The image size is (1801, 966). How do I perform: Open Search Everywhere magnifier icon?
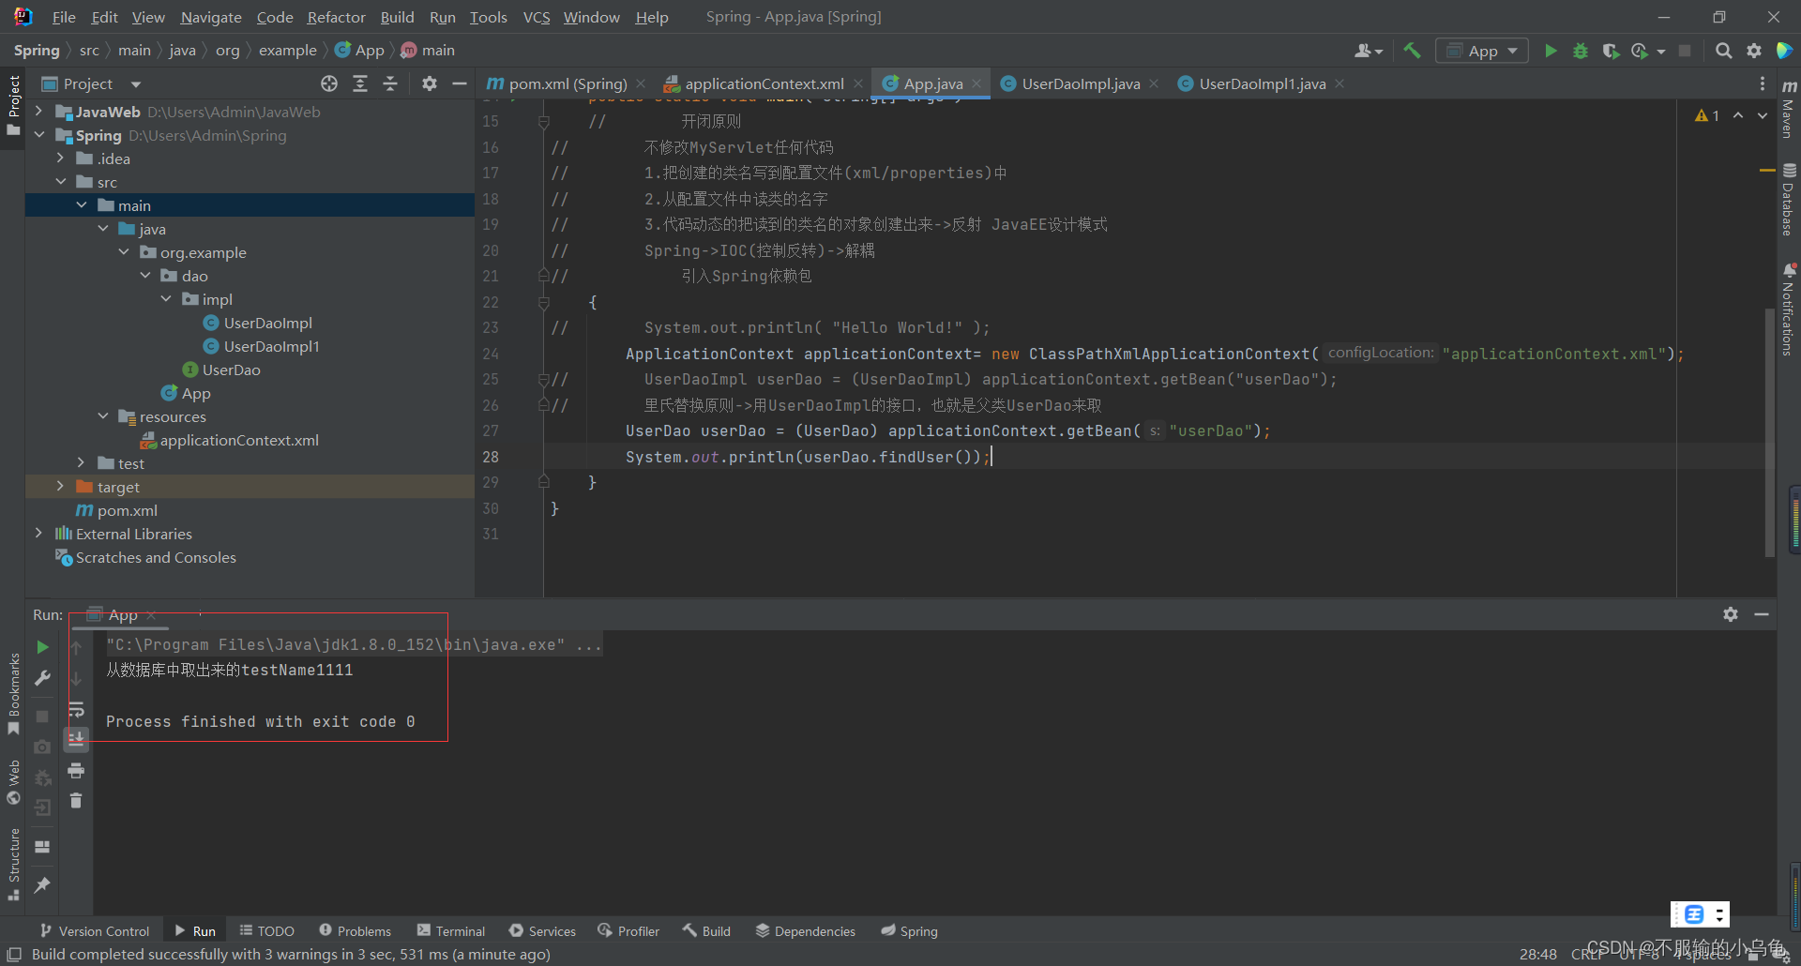pyautogui.click(x=1723, y=51)
